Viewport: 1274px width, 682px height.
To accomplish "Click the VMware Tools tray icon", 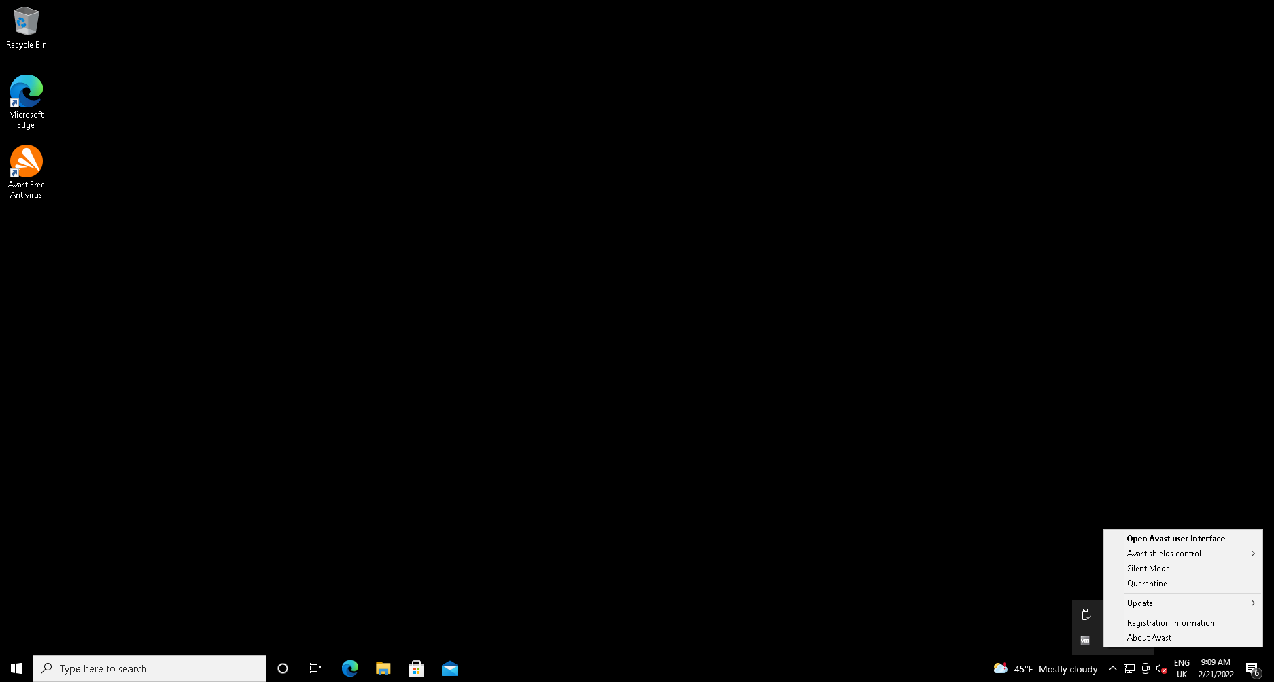I will 1086,641.
